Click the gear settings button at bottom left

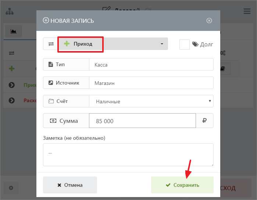11,188
